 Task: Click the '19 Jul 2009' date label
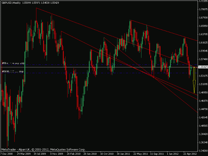pyautogui.click(x=40, y=154)
